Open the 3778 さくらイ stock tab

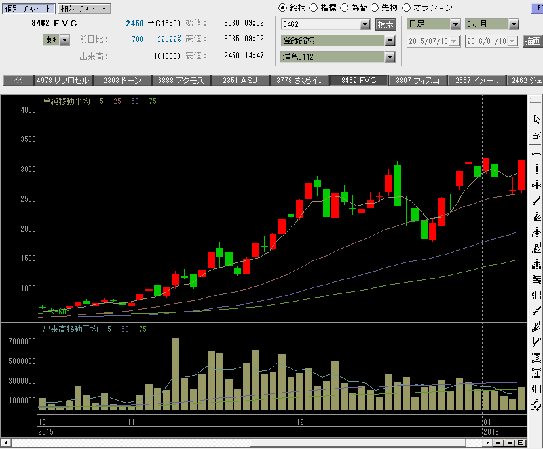[x=299, y=81]
